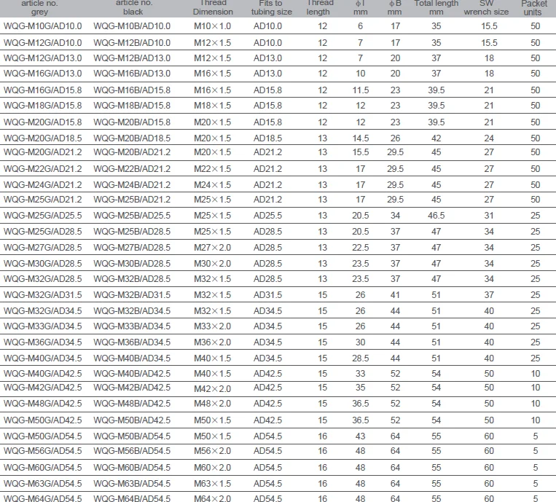
Task: Select the AD31.5 tubing size cell
Action: pyautogui.click(x=267, y=295)
